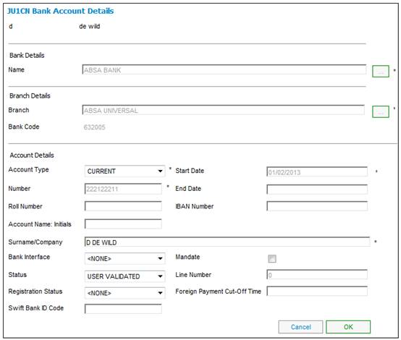Confirm with the OK button
This screenshot has height=340, width=401.
pos(348,327)
